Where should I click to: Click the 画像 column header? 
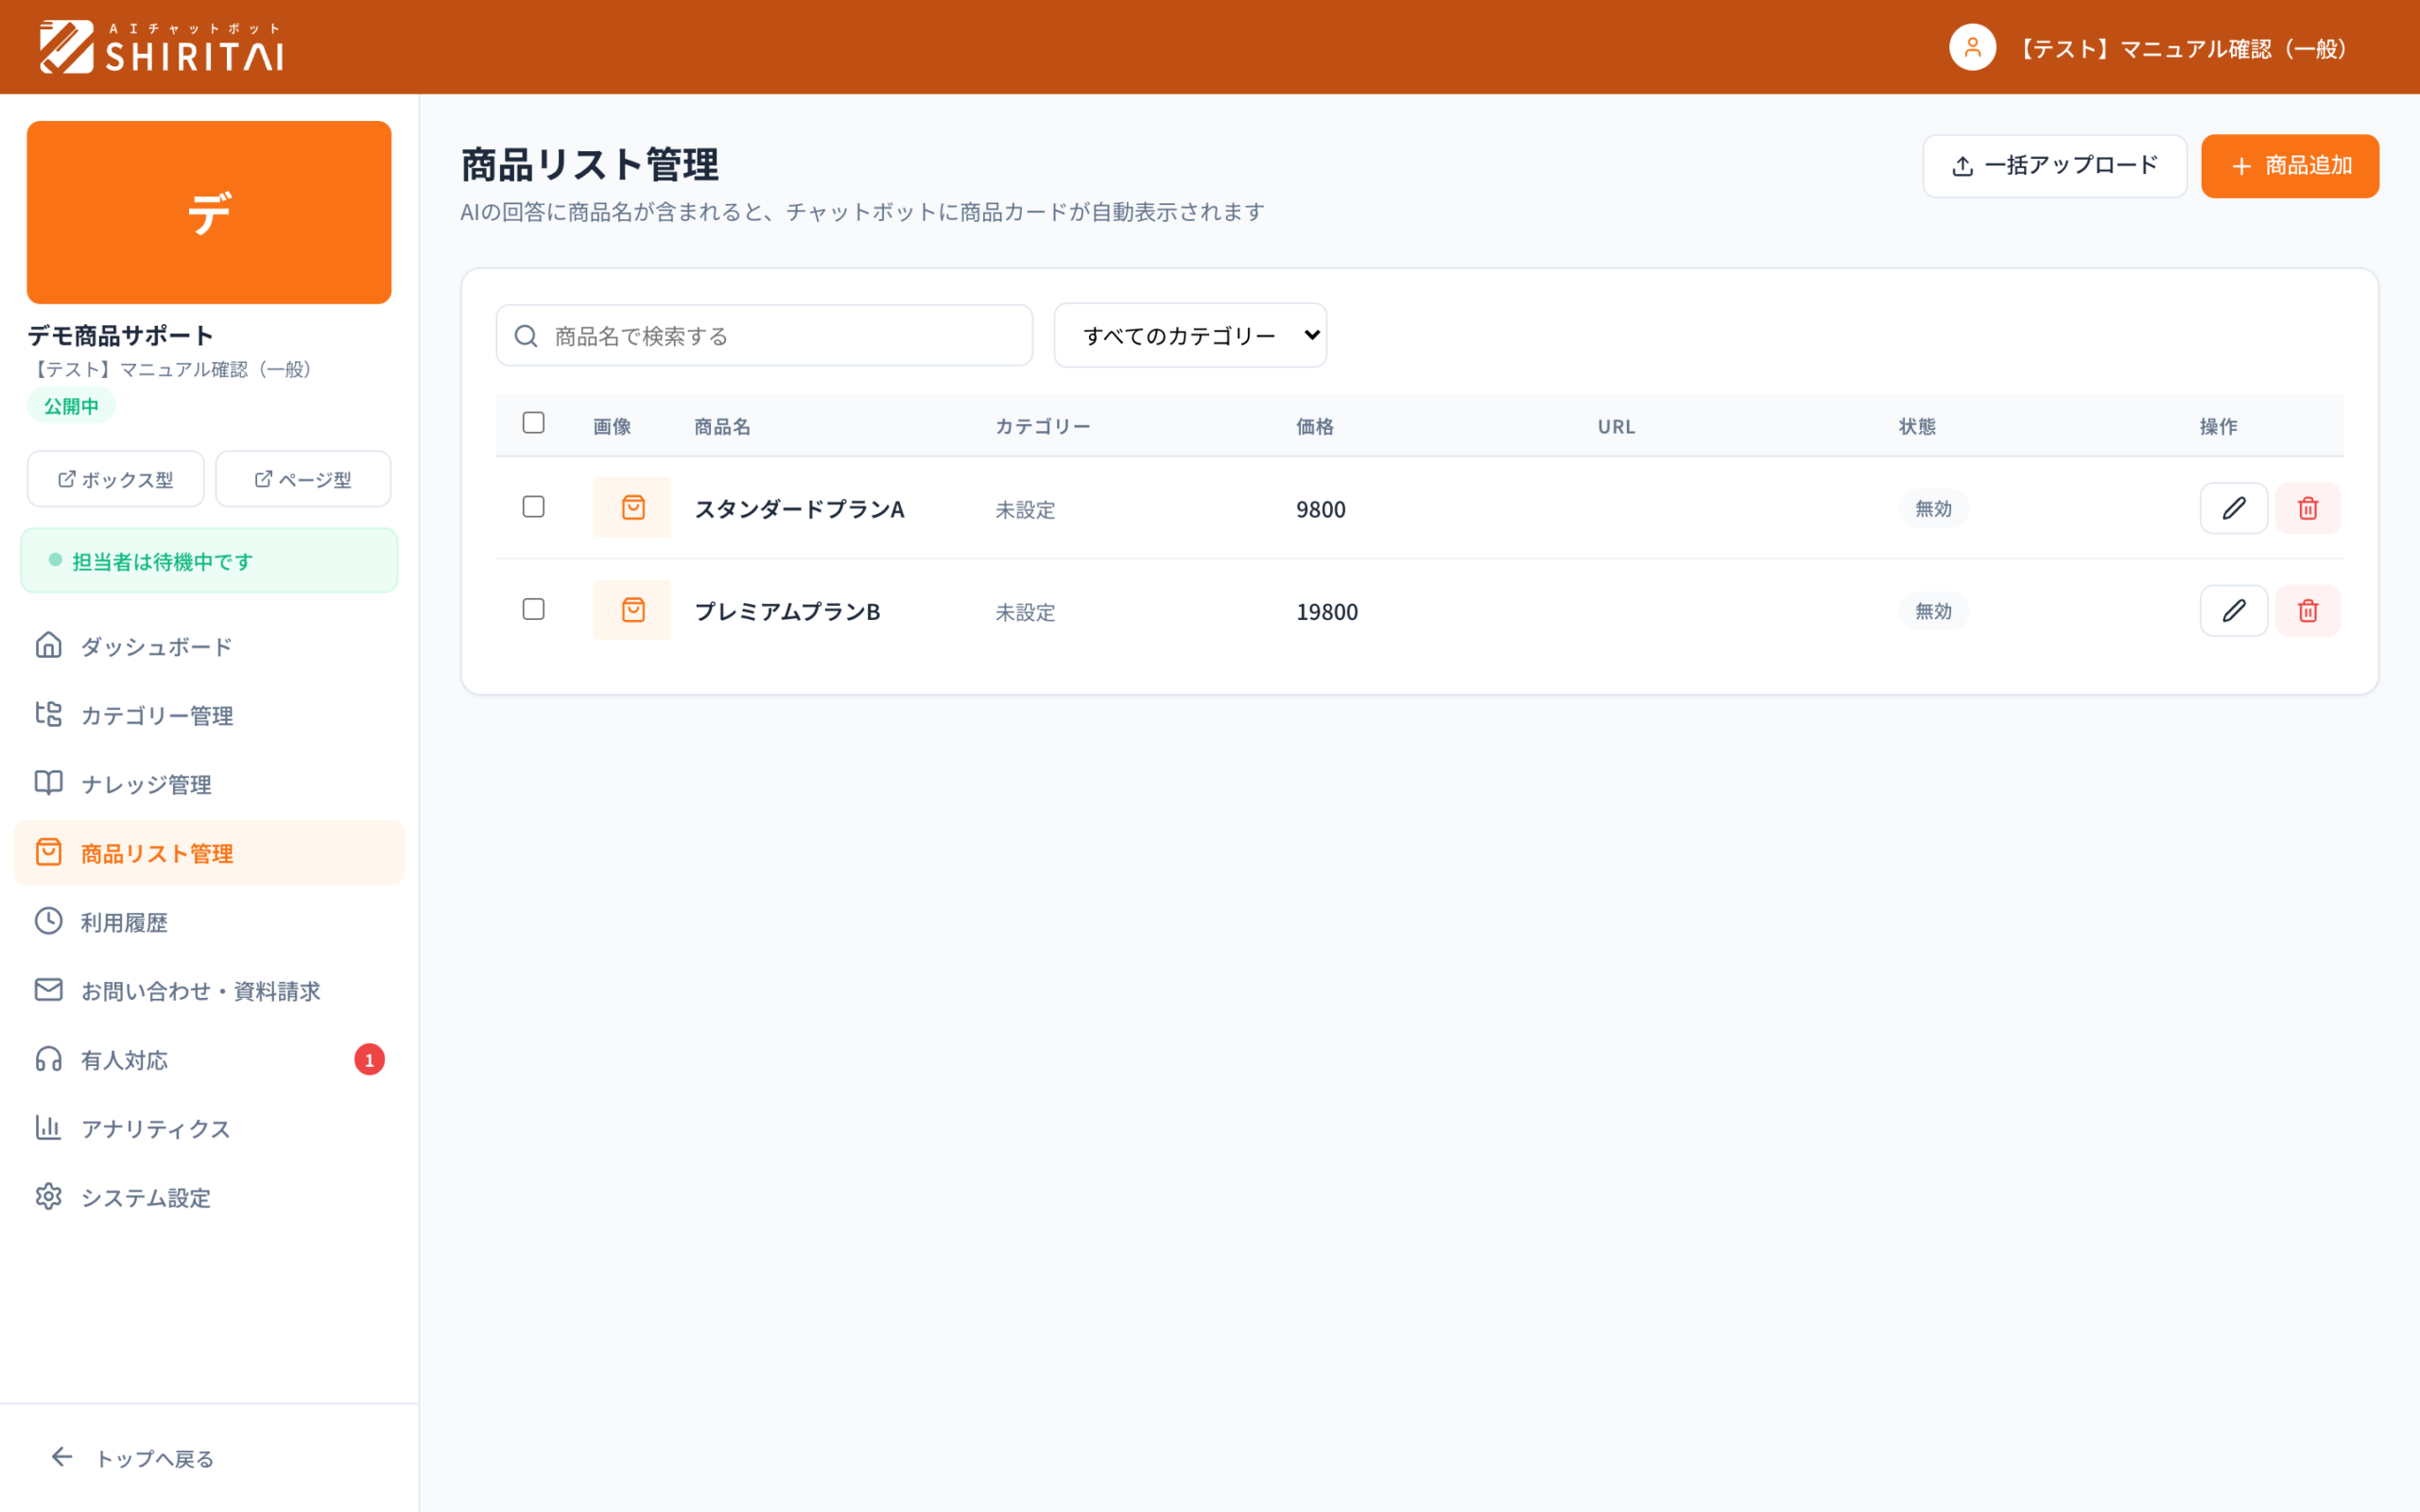point(612,427)
